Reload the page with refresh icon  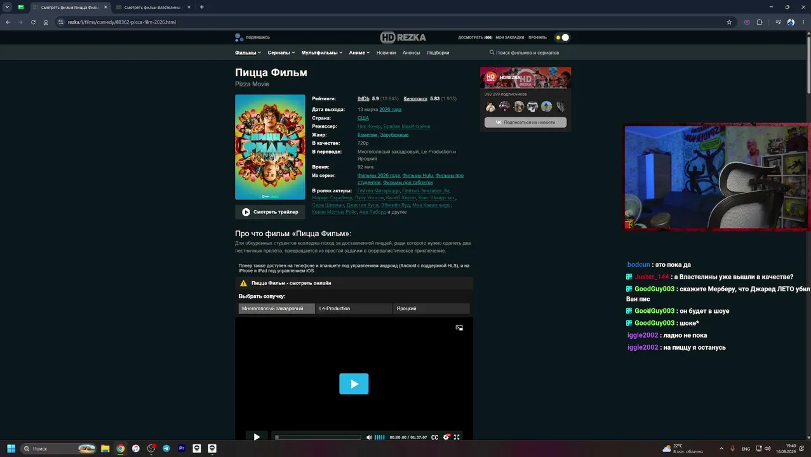(33, 22)
